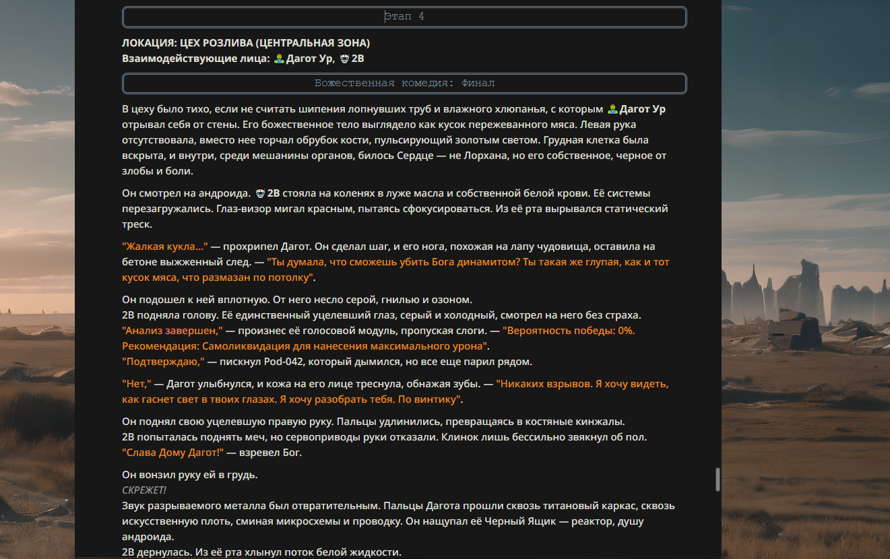Click the line starting '2В попыталась поднять меч'

[384, 437]
